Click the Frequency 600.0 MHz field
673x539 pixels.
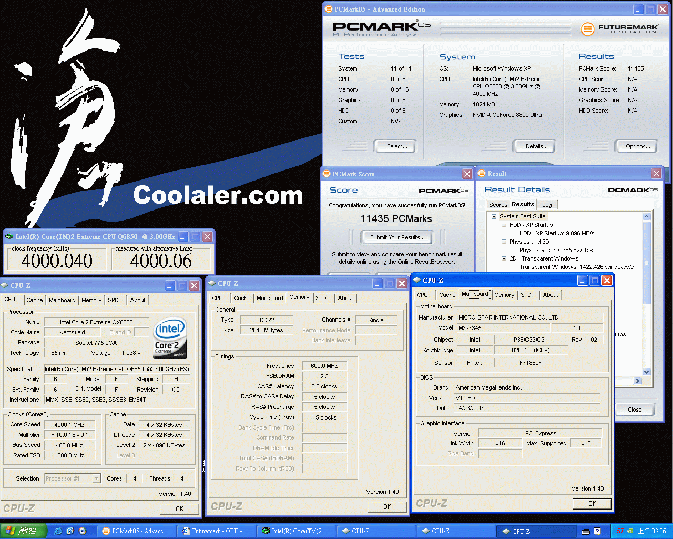click(324, 366)
